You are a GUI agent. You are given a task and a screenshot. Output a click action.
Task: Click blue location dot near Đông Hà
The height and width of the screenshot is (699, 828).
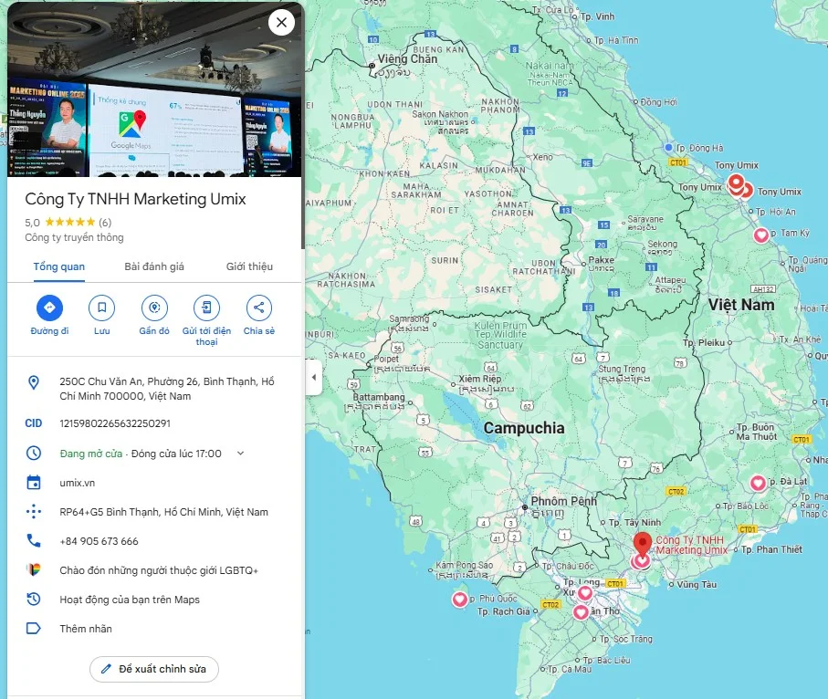(668, 147)
